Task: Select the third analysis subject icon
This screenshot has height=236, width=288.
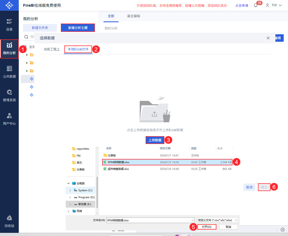Action: click(32, 95)
